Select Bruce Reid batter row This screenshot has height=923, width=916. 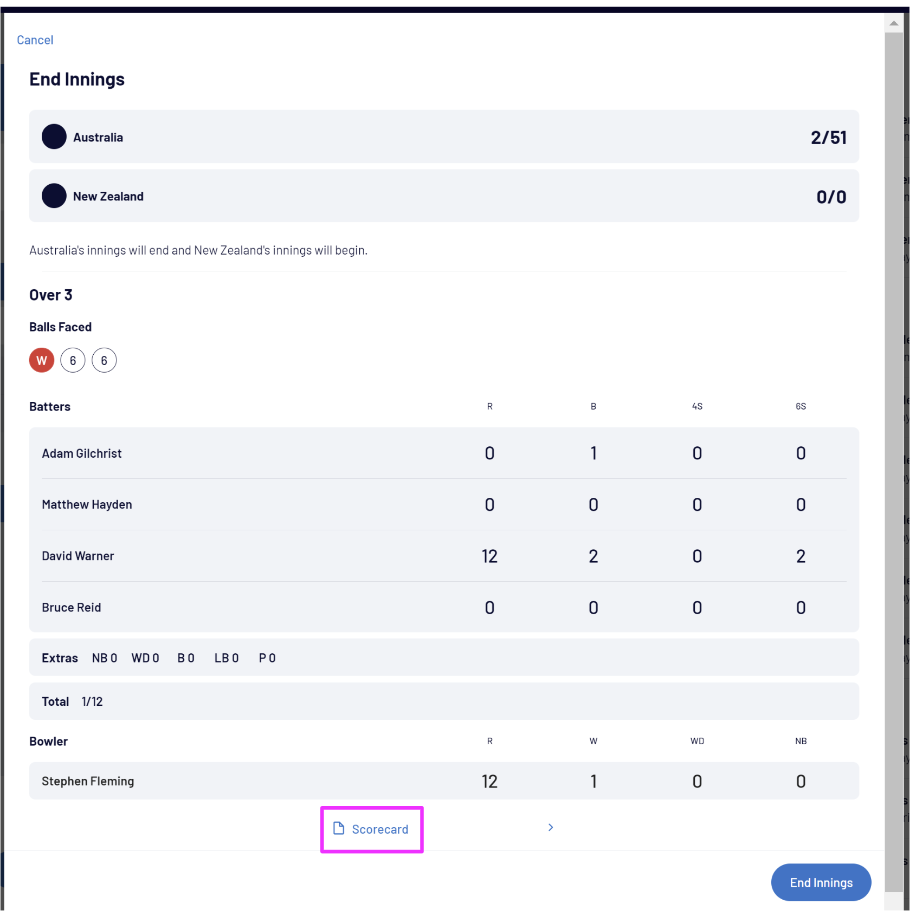coord(444,608)
